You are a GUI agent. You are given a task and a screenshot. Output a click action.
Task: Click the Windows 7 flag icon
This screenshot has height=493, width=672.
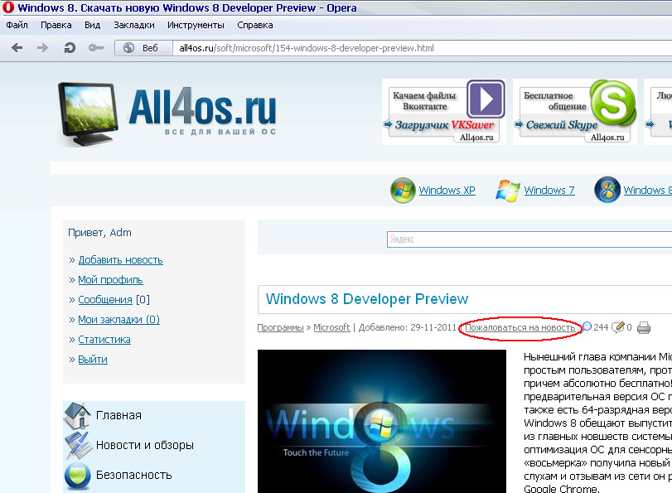click(x=508, y=191)
